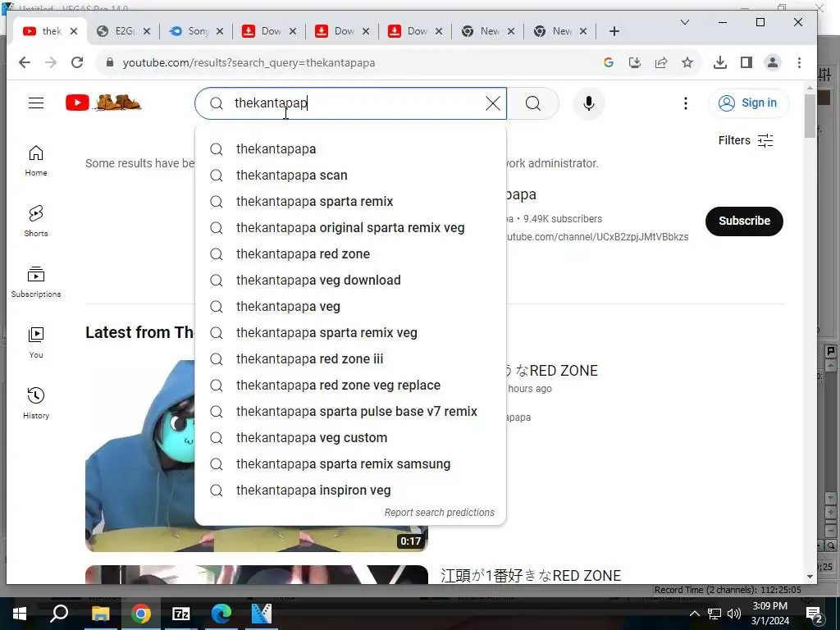This screenshot has height=630, width=840.
Task: Select thekantapapa sparta pulse base v7 remix
Action: click(350, 412)
